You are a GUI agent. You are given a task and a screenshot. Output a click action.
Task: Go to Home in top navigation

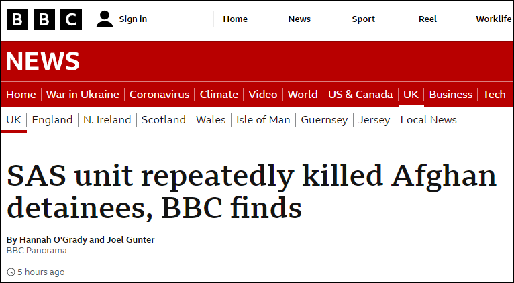235,19
